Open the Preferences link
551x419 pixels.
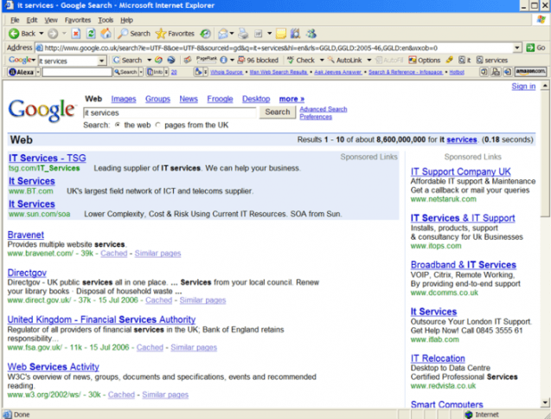pos(316,117)
